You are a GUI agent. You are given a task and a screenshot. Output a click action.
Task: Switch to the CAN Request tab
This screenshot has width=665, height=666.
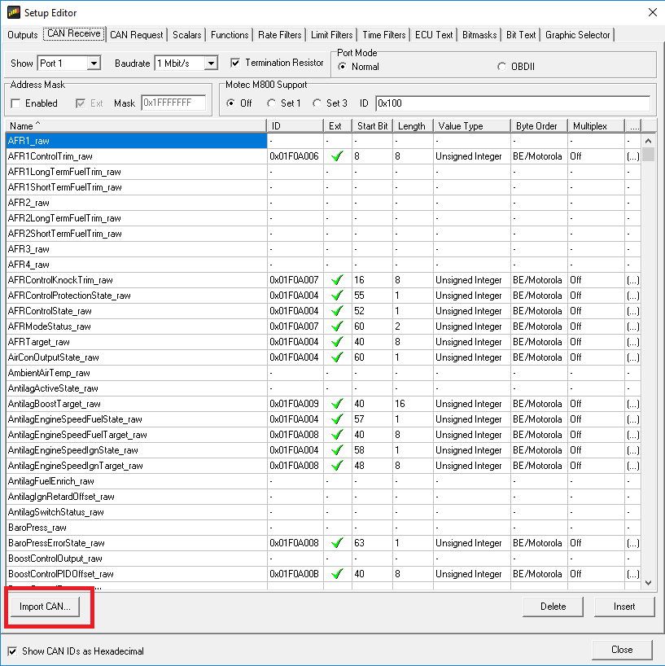(x=136, y=35)
